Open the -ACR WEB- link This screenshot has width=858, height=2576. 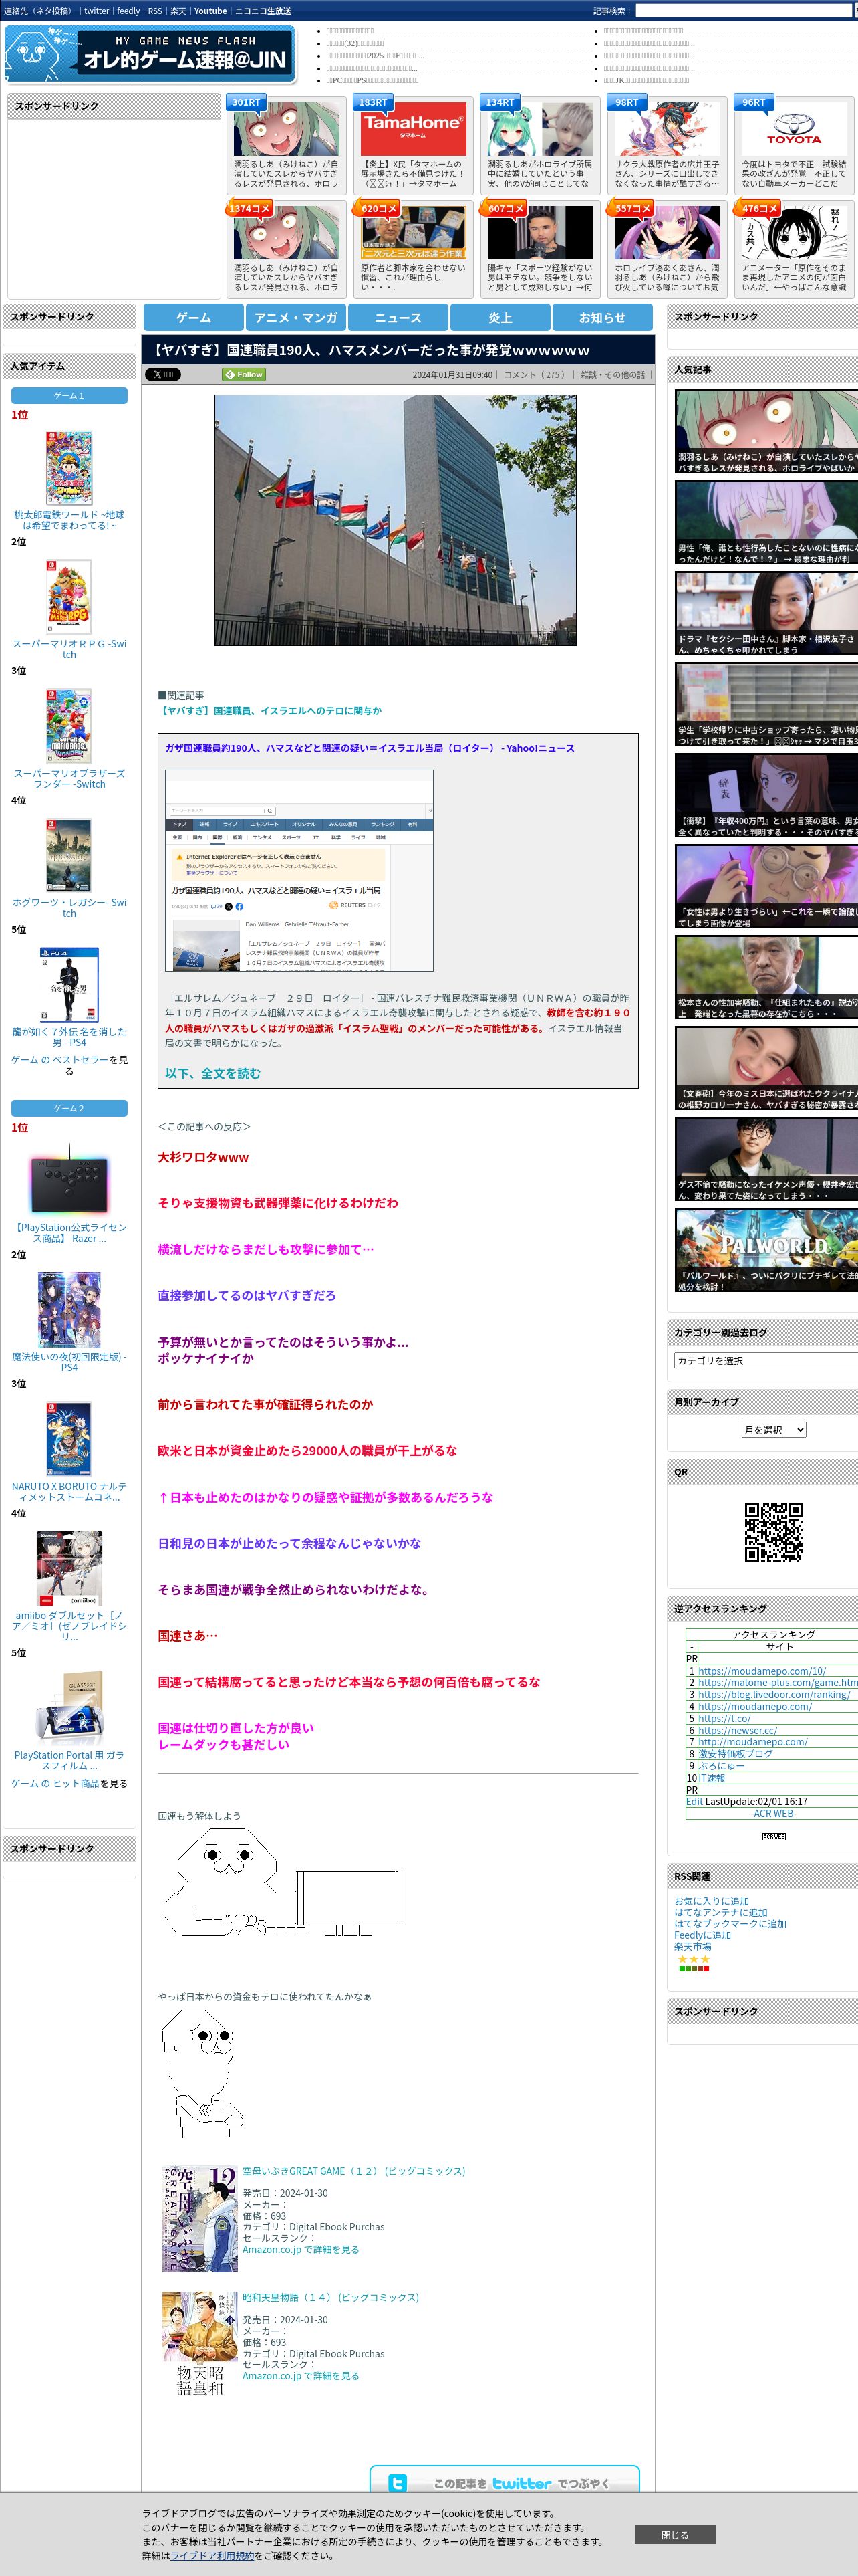coord(773,1813)
